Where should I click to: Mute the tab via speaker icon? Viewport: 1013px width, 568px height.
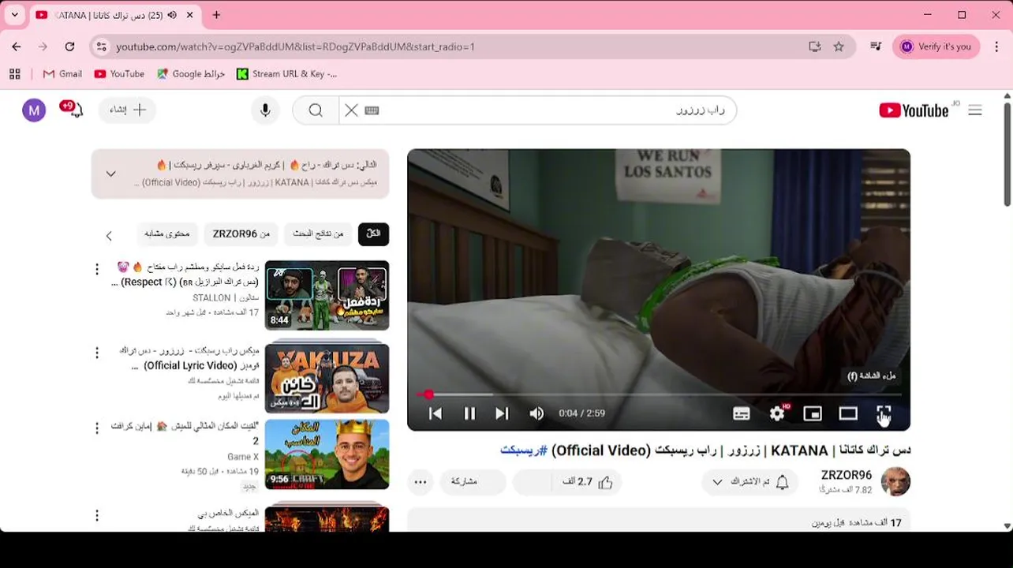tap(172, 15)
